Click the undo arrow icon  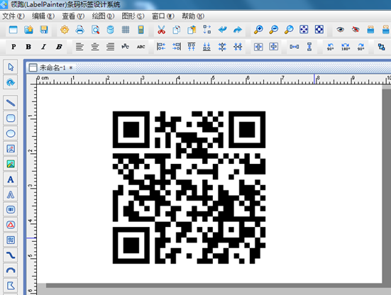(x=222, y=30)
